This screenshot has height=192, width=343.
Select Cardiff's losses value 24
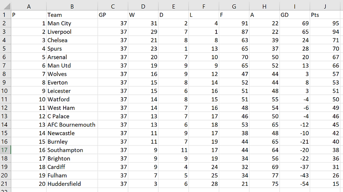point(204,167)
